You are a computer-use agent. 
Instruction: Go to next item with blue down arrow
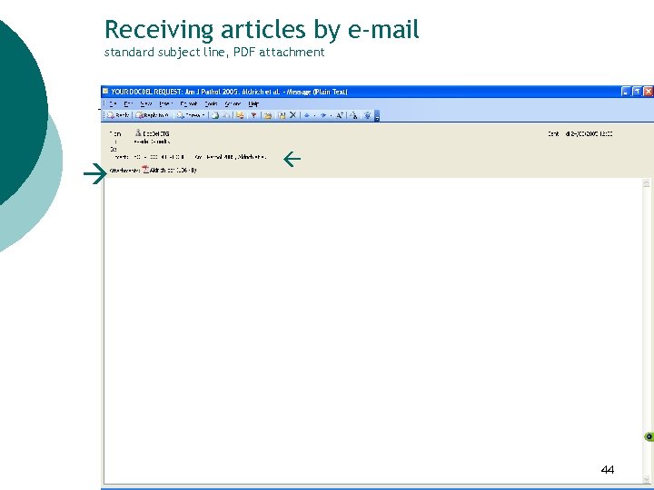(x=323, y=115)
